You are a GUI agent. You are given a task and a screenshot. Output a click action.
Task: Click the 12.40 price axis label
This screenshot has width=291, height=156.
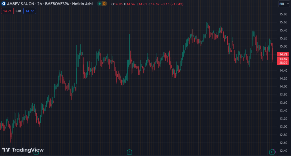tap(283, 151)
